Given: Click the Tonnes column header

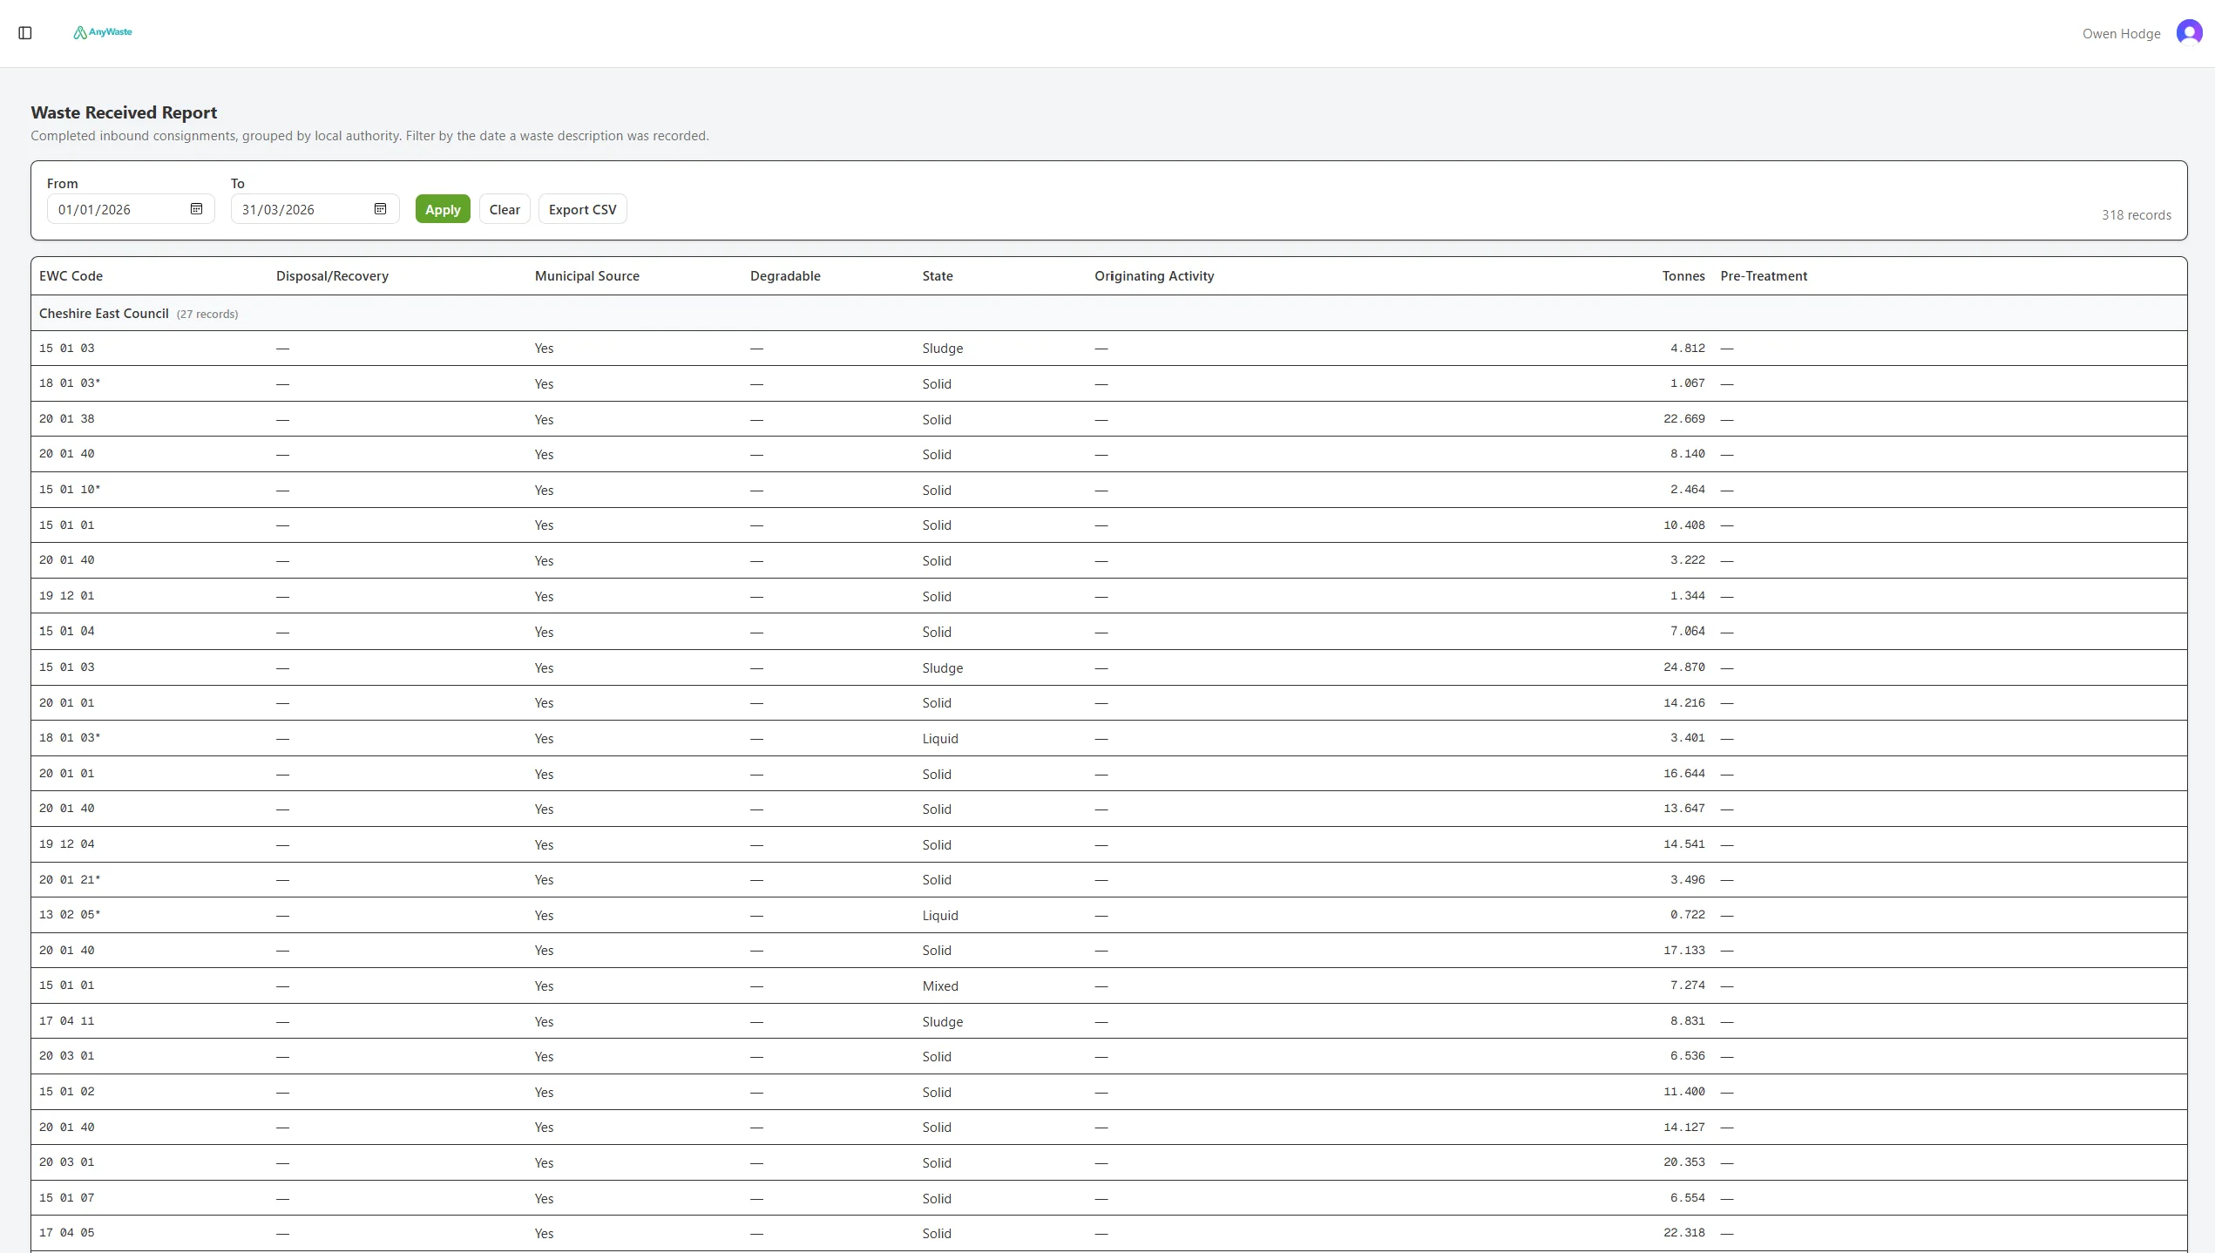Looking at the screenshot, I should coord(1683,276).
